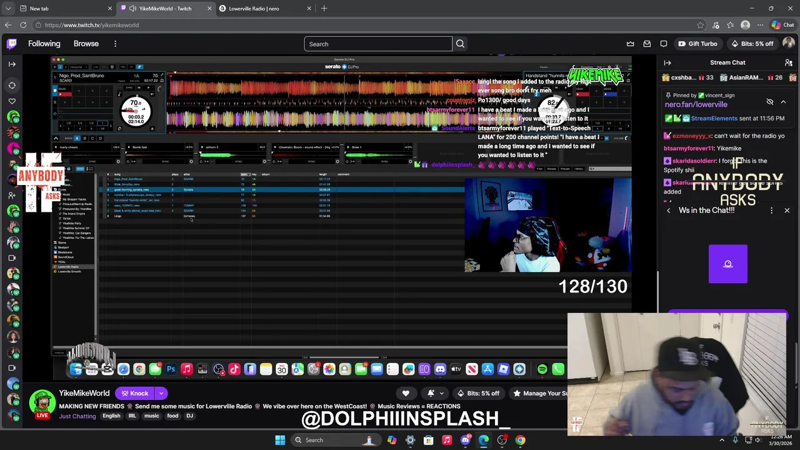Open Microsoft Edge on taskbar
This screenshot has width=800, height=450.
point(484,440)
